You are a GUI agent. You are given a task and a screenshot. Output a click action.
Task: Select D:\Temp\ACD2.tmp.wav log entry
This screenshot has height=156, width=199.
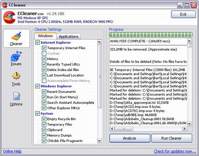point(135,107)
